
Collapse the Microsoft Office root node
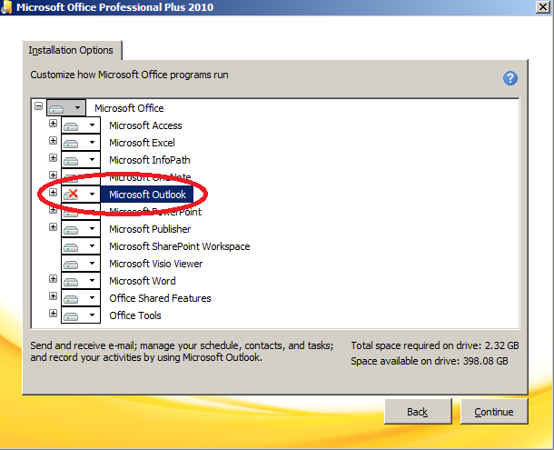[x=38, y=106]
